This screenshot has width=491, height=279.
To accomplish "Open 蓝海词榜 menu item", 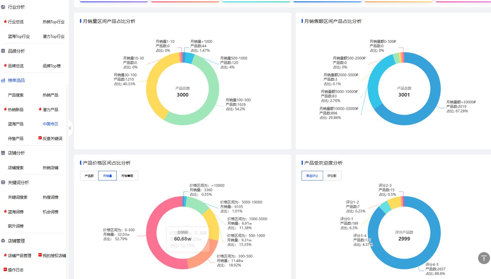I will pyautogui.click(x=16, y=212).
